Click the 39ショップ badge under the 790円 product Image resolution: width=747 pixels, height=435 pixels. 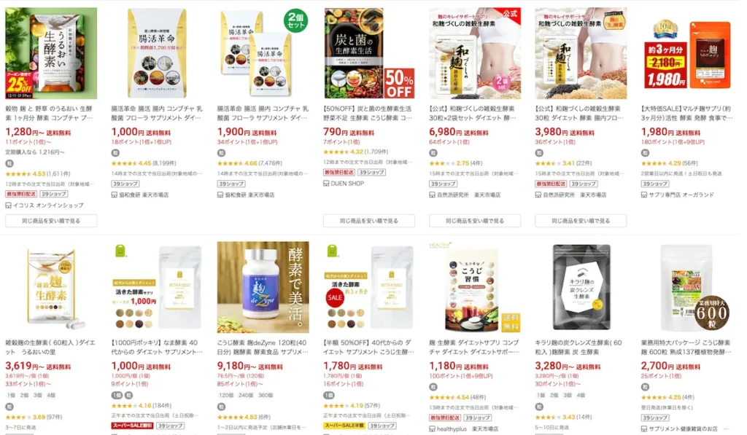click(371, 172)
